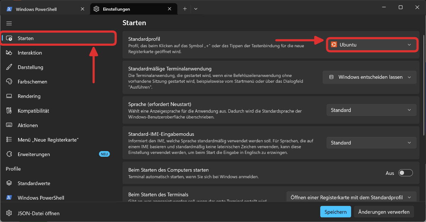Click the PowerShell icon on first tab
This screenshot has width=426, height=222.
pos(10,9)
